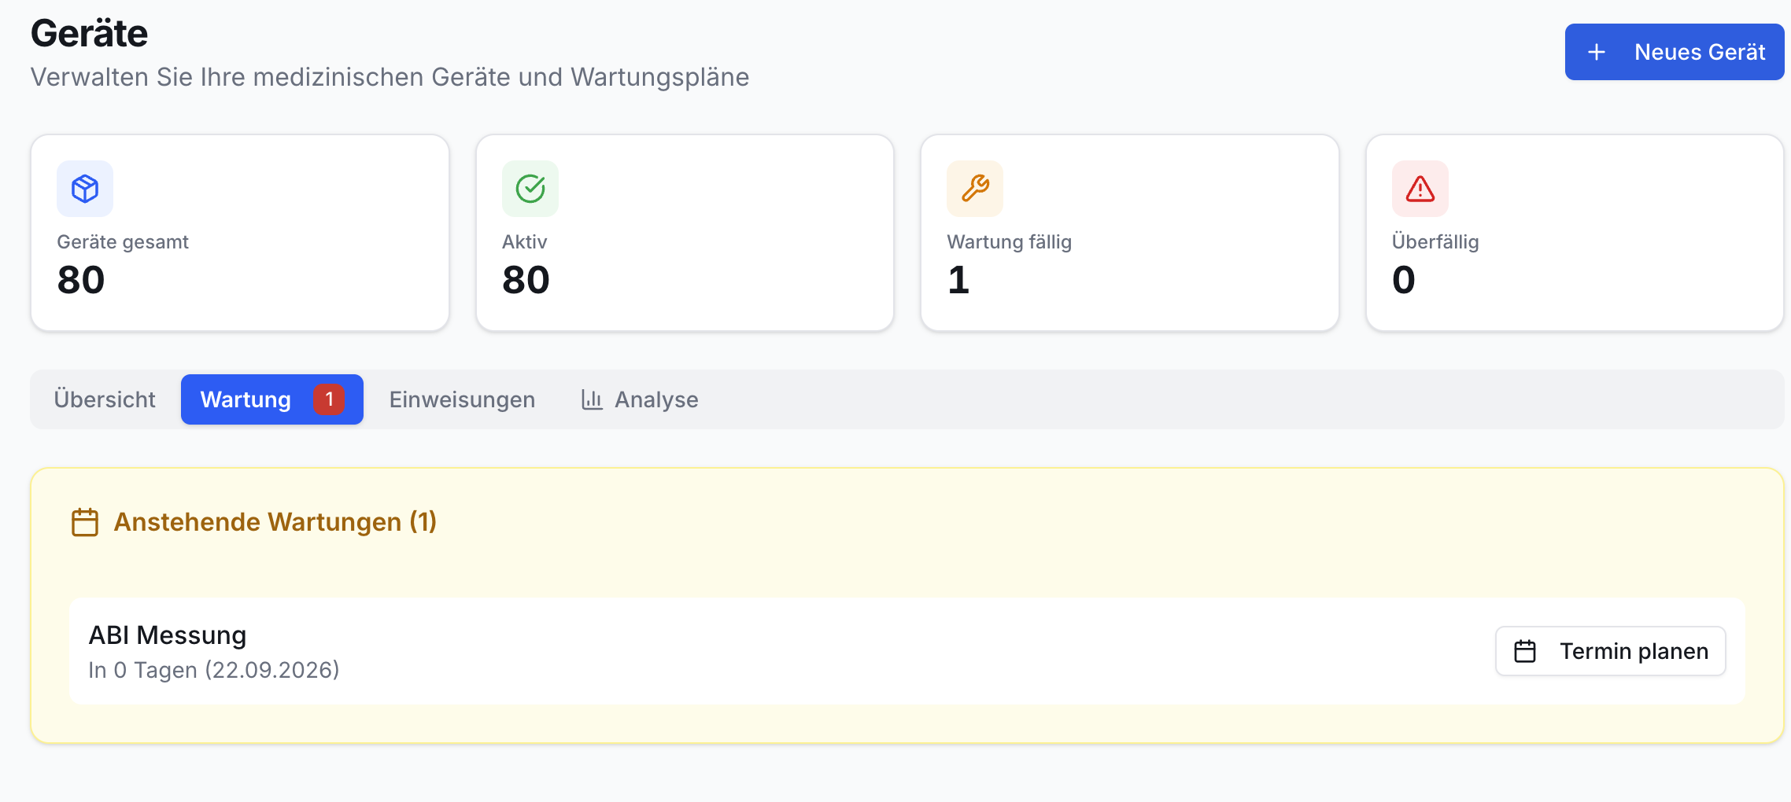Screen dimensions: 1791x802
Task: Open the Einweisungen tab
Action: [462, 399]
